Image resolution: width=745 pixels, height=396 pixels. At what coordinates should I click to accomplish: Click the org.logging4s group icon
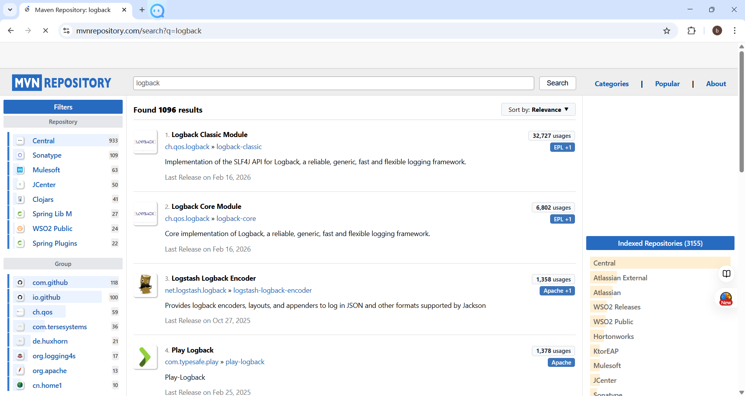(20, 356)
